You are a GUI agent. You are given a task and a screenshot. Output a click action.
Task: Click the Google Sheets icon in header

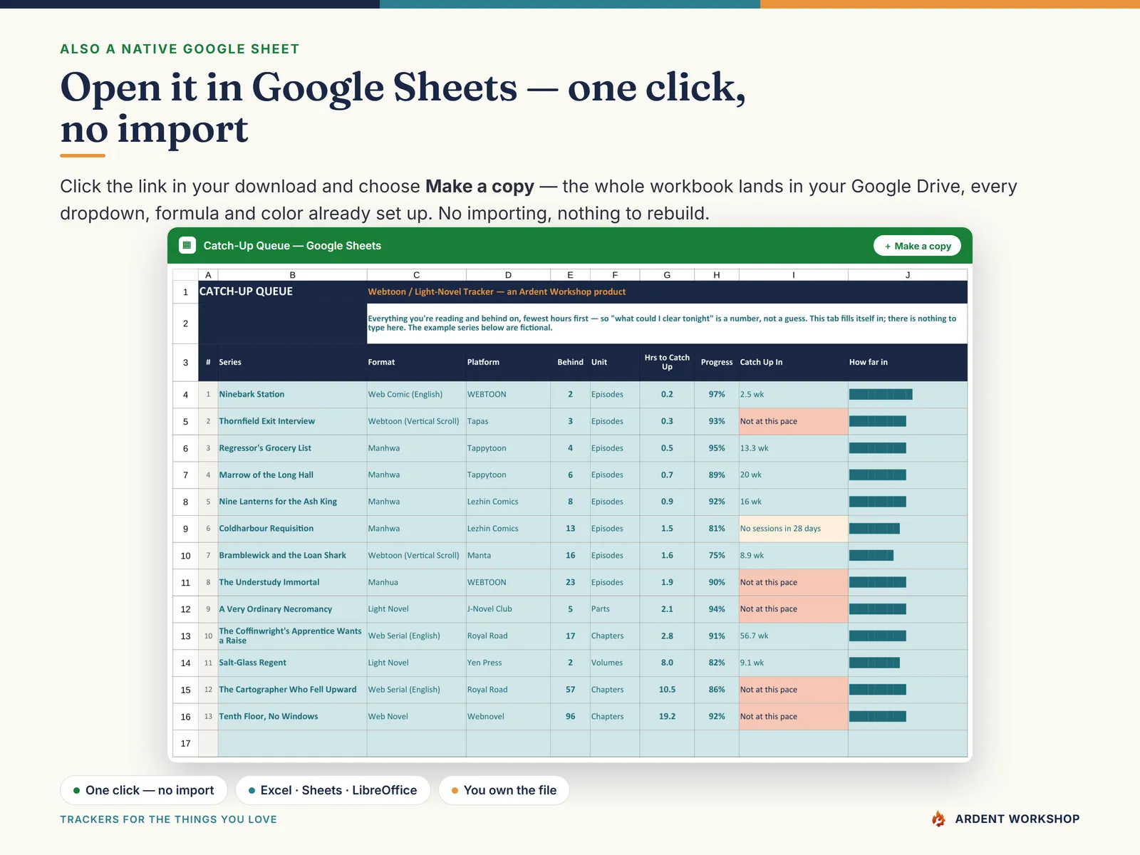(x=187, y=246)
